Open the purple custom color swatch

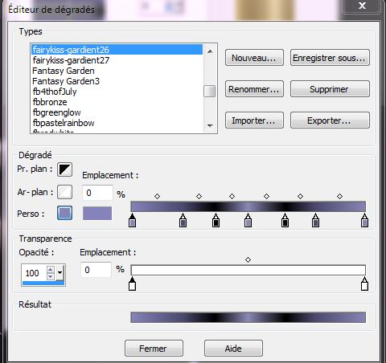(x=97, y=213)
